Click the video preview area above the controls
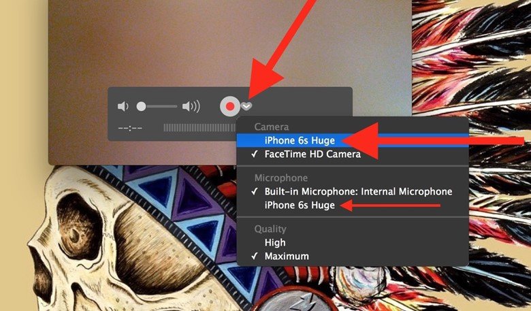The image size is (531, 311). (x=225, y=41)
